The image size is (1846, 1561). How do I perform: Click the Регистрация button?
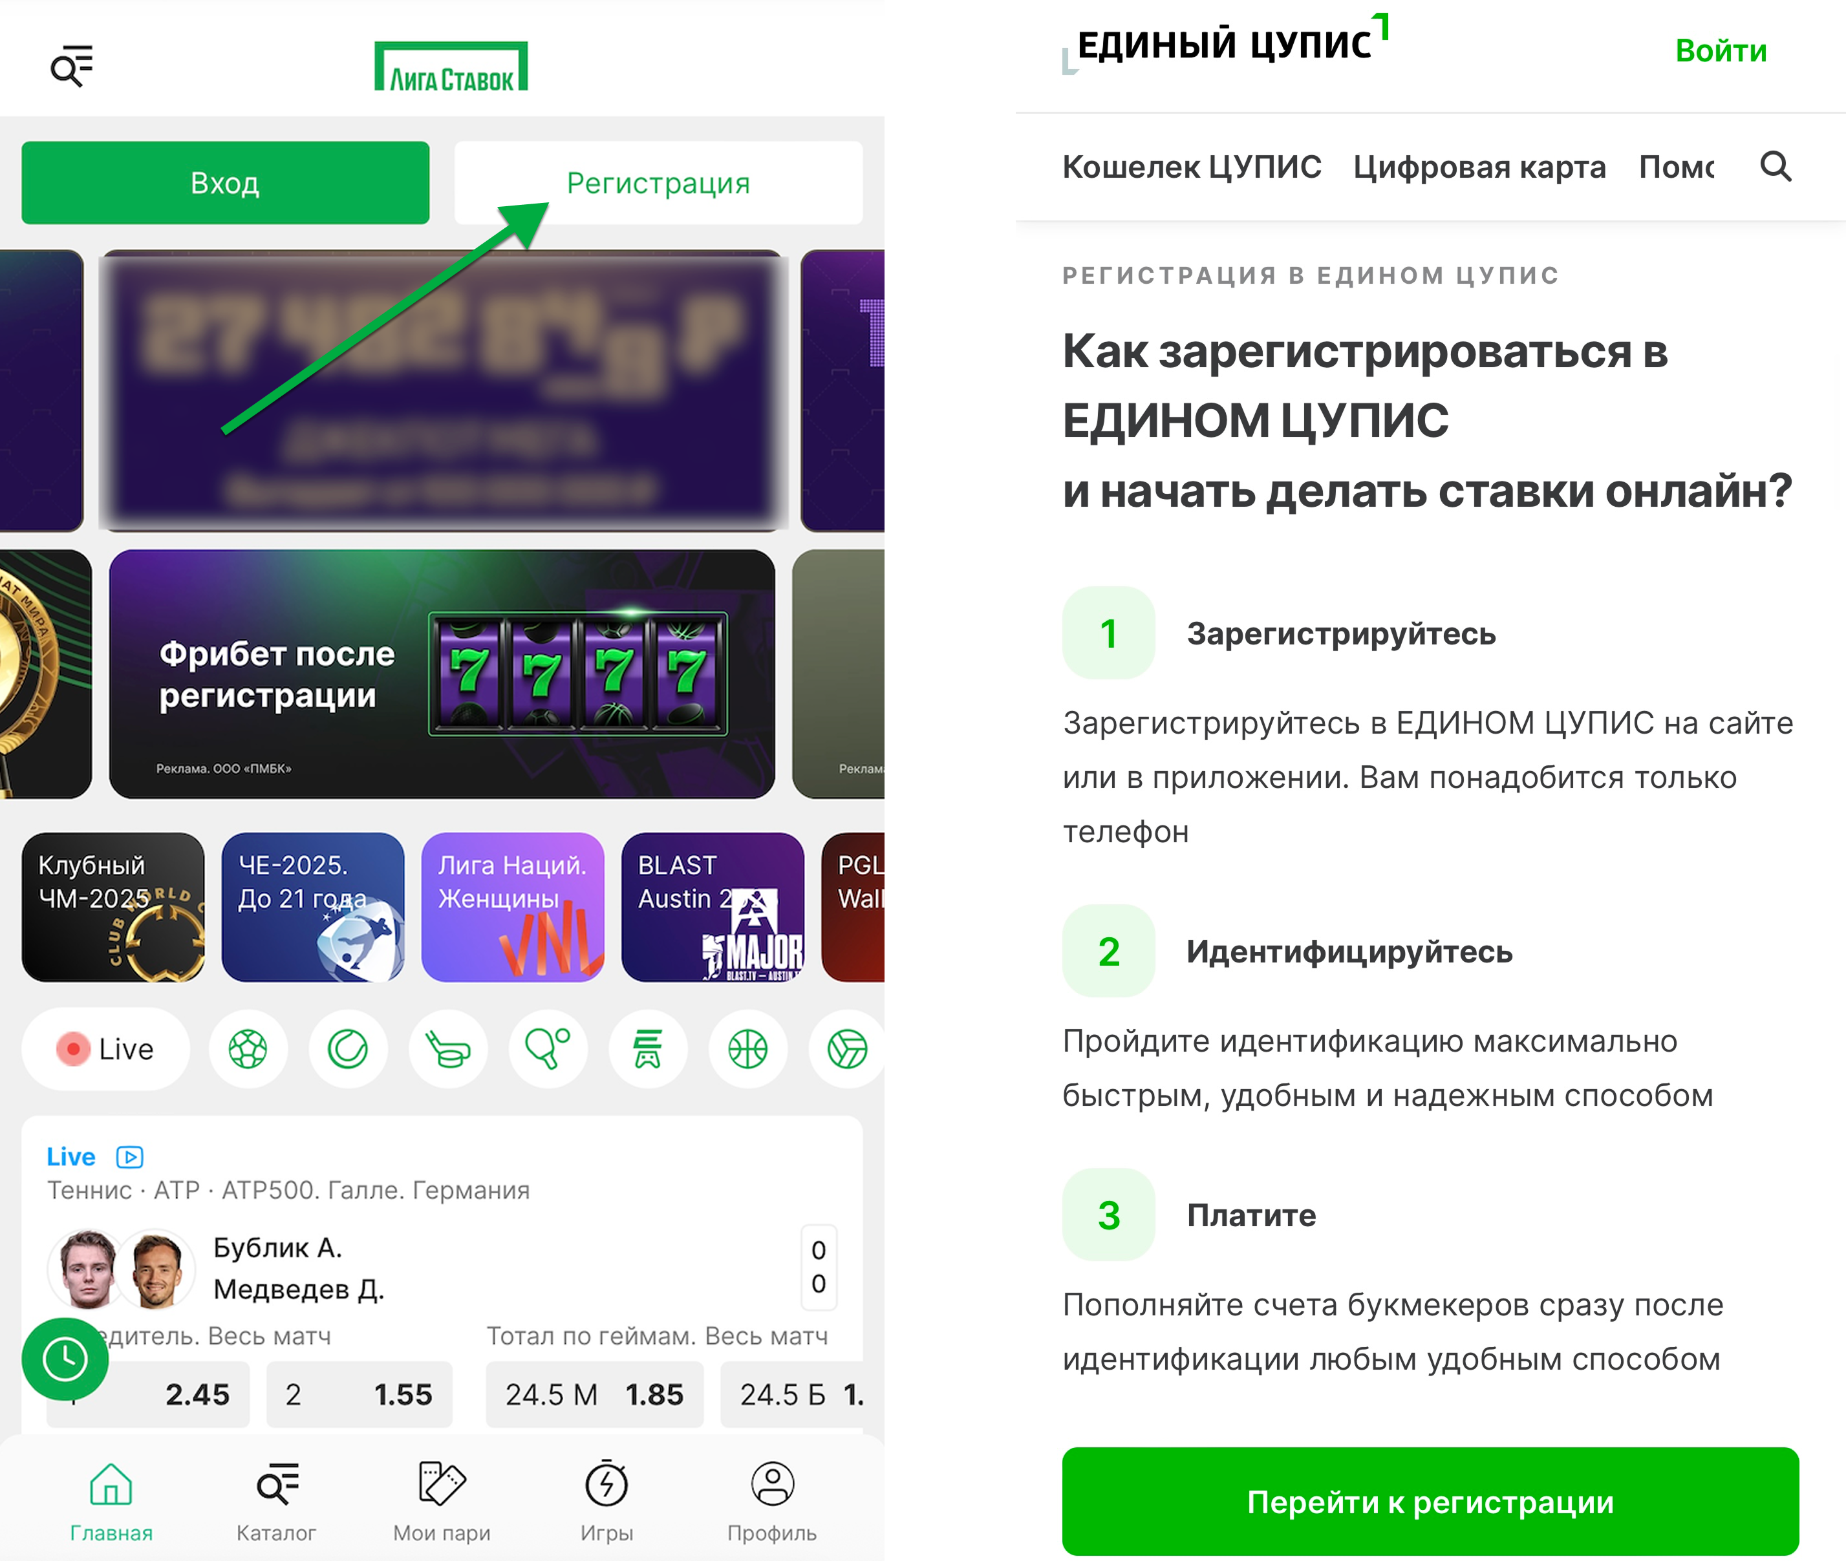[x=658, y=183]
